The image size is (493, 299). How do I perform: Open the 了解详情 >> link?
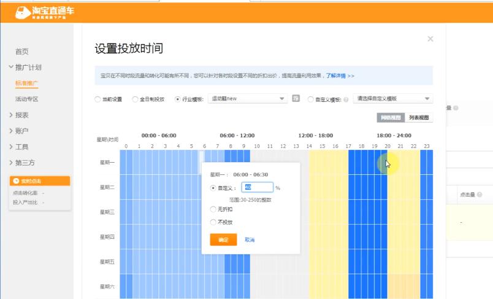(340, 76)
